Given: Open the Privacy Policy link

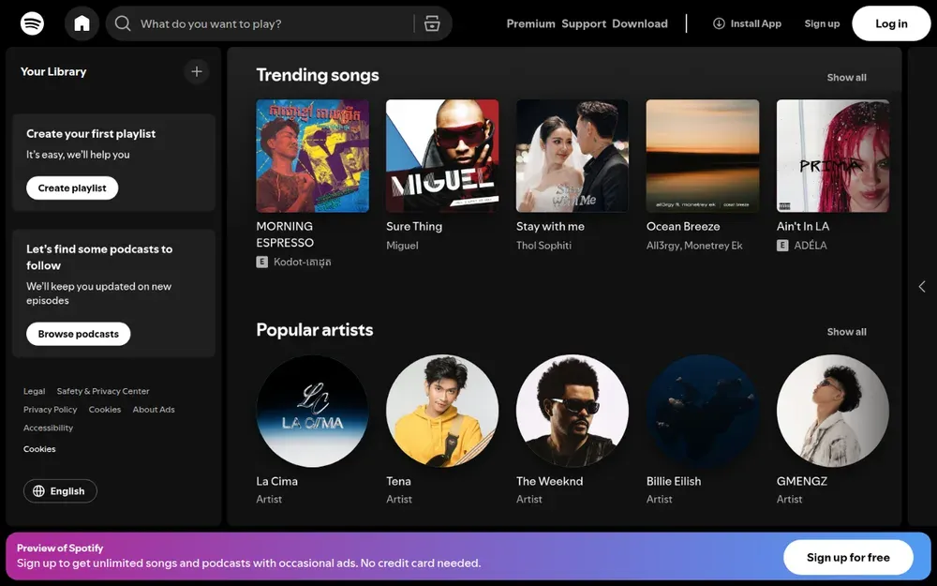Looking at the screenshot, I should pos(51,410).
